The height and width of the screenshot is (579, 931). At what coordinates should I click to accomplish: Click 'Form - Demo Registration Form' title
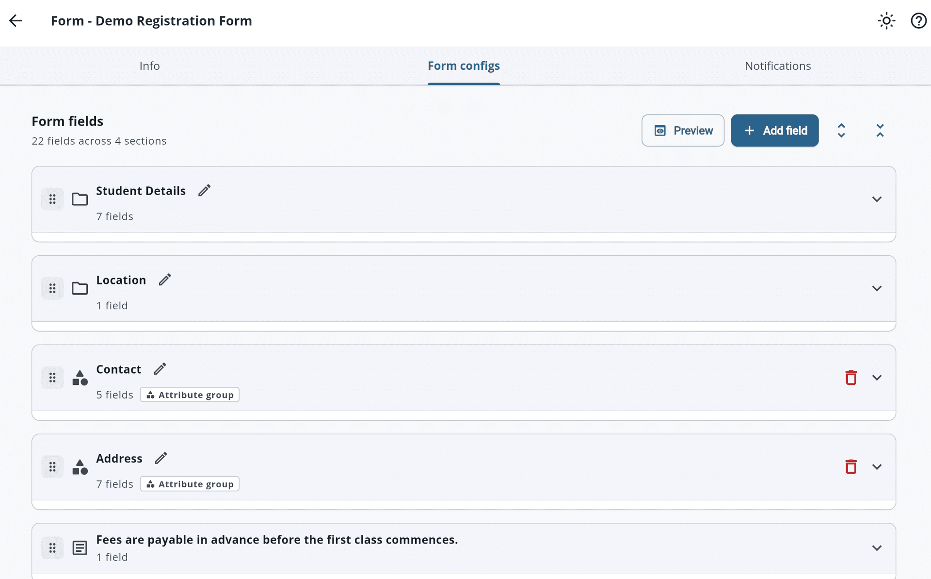tap(151, 21)
